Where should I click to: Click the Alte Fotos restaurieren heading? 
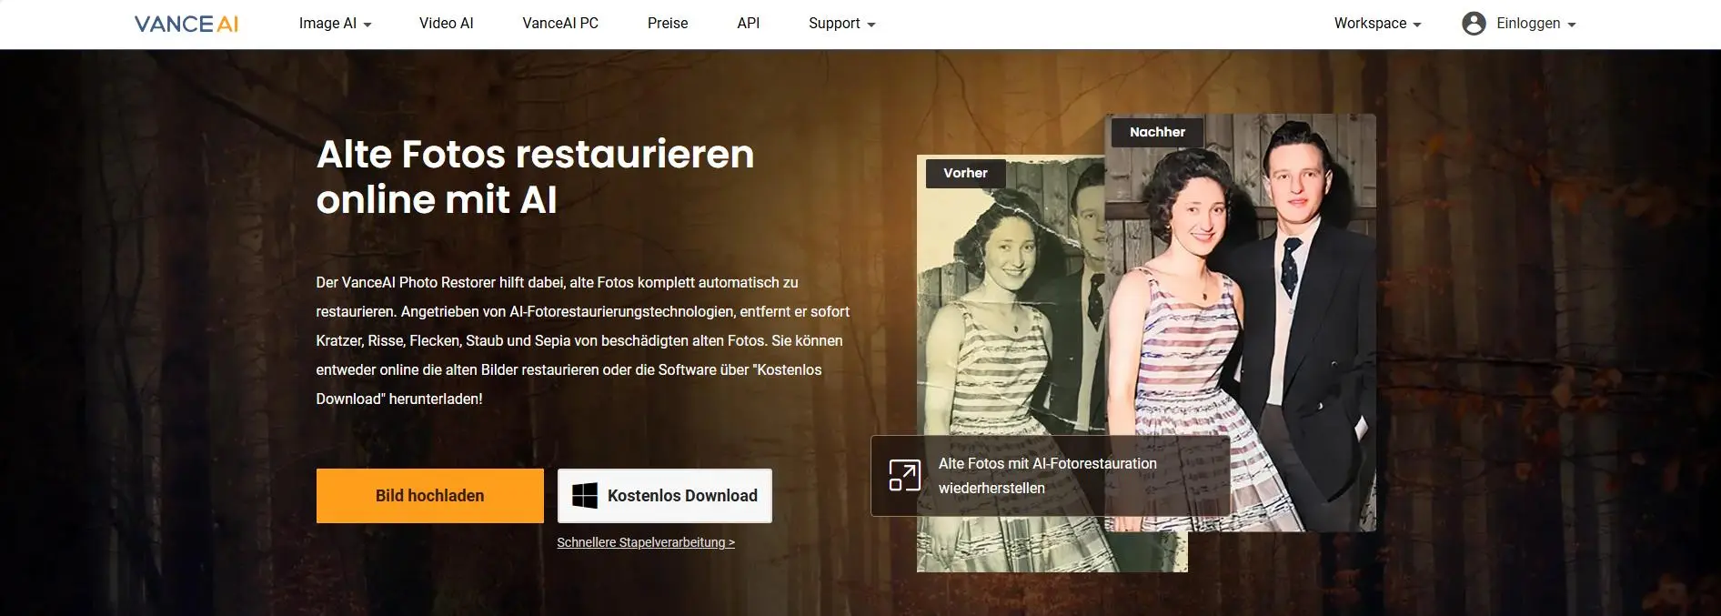pyautogui.click(x=536, y=177)
